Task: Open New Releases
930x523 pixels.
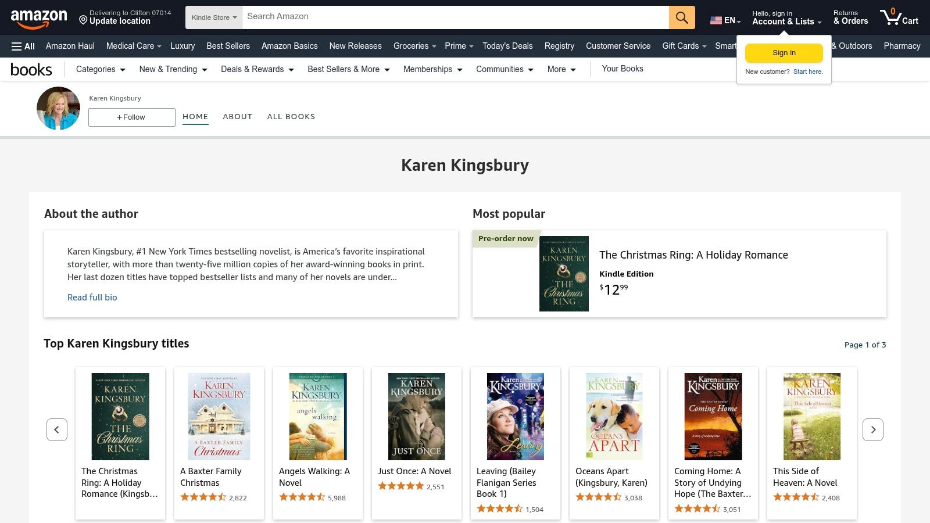Action: [355, 46]
